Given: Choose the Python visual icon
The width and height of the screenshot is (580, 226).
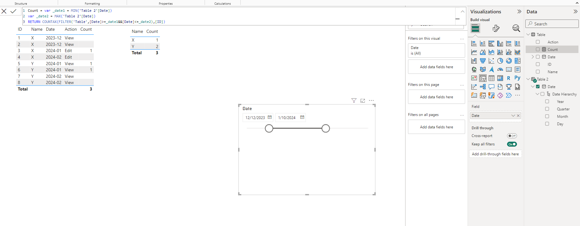Looking at the screenshot, I should pyautogui.click(x=518, y=78).
